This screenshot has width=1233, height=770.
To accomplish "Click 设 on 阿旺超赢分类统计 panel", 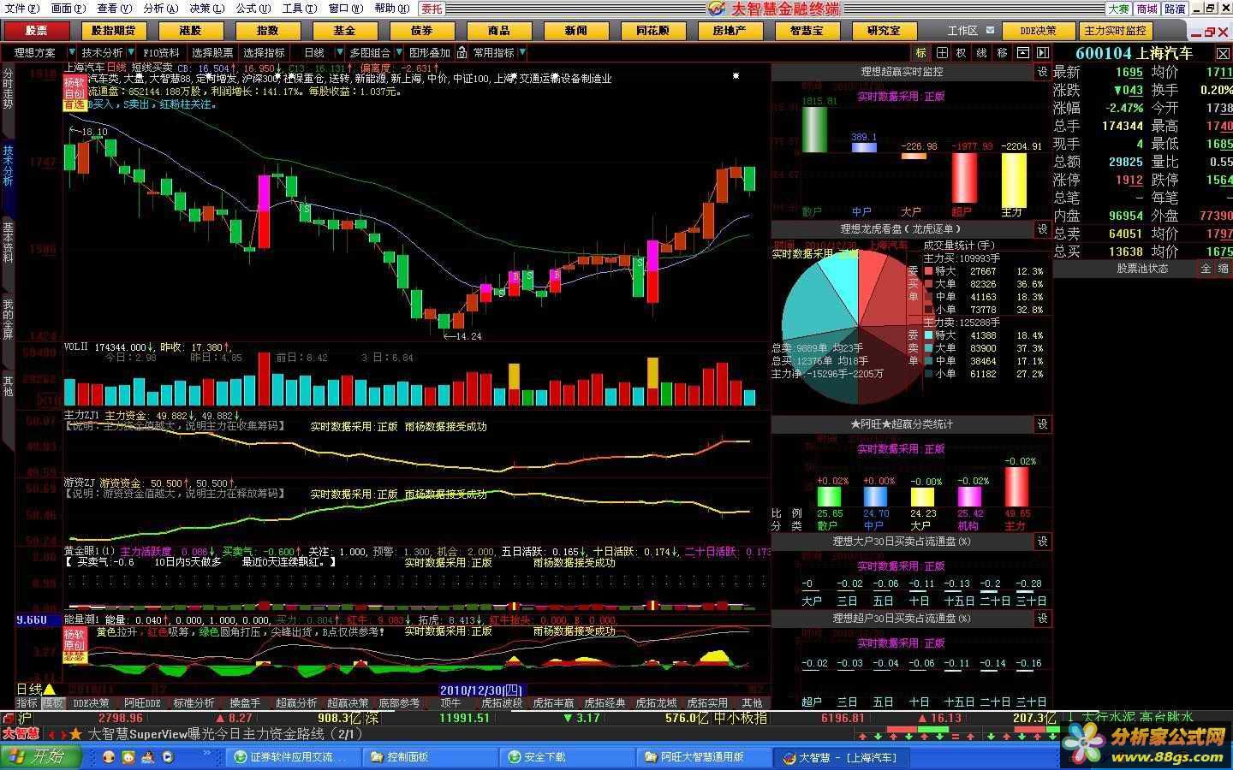I will (1042, 423).
